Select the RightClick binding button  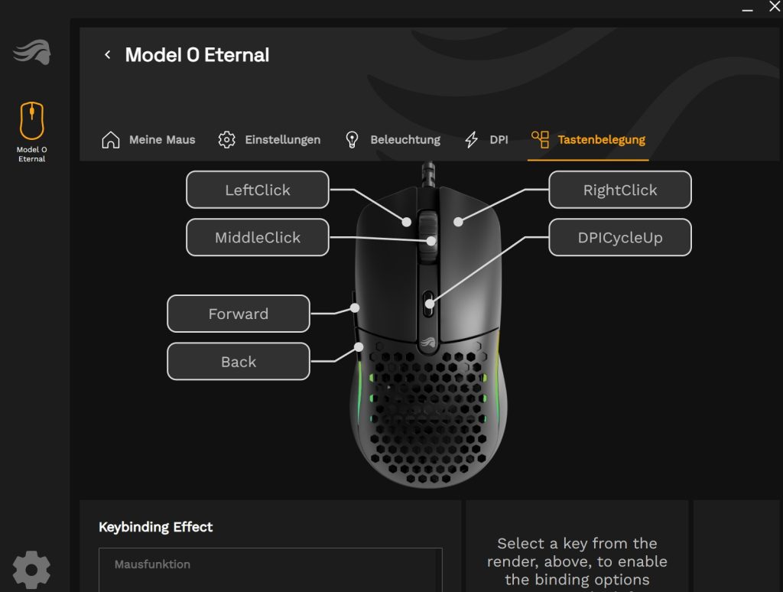click(620, 190)
